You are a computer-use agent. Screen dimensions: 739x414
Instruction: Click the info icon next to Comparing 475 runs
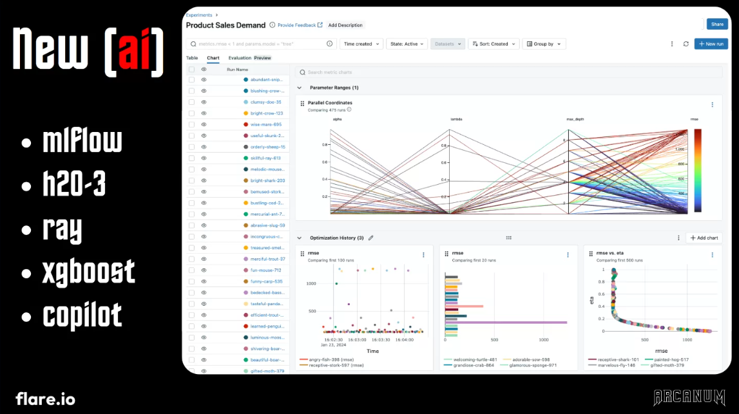pos(349,109)
